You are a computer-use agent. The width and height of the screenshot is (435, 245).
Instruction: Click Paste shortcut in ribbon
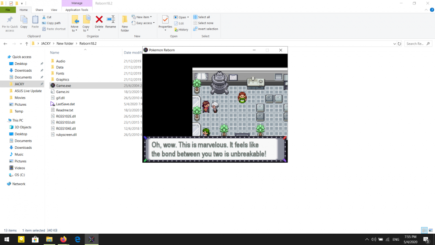tap(54, 29)
